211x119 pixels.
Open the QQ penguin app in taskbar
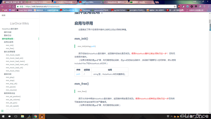tap(42, 116)
